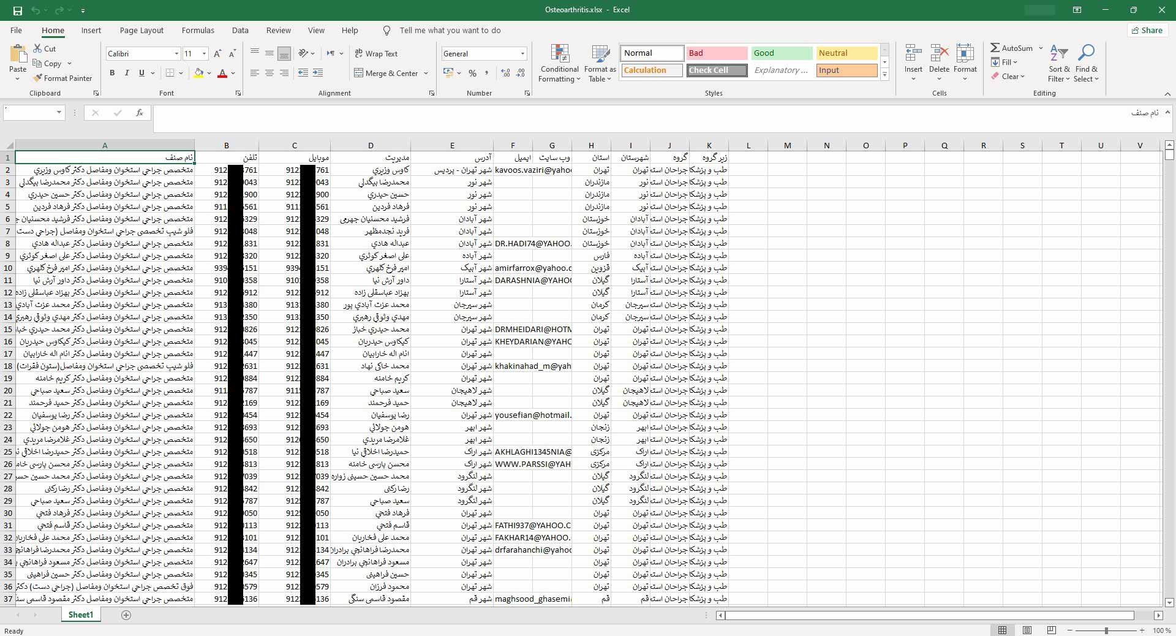
Task: Open the Merge & Center dropdown arrow
Action: pos(426,74)
